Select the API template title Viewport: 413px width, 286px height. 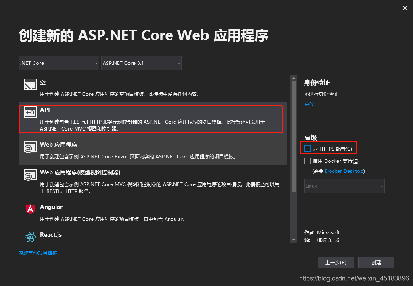pos(45,110)
